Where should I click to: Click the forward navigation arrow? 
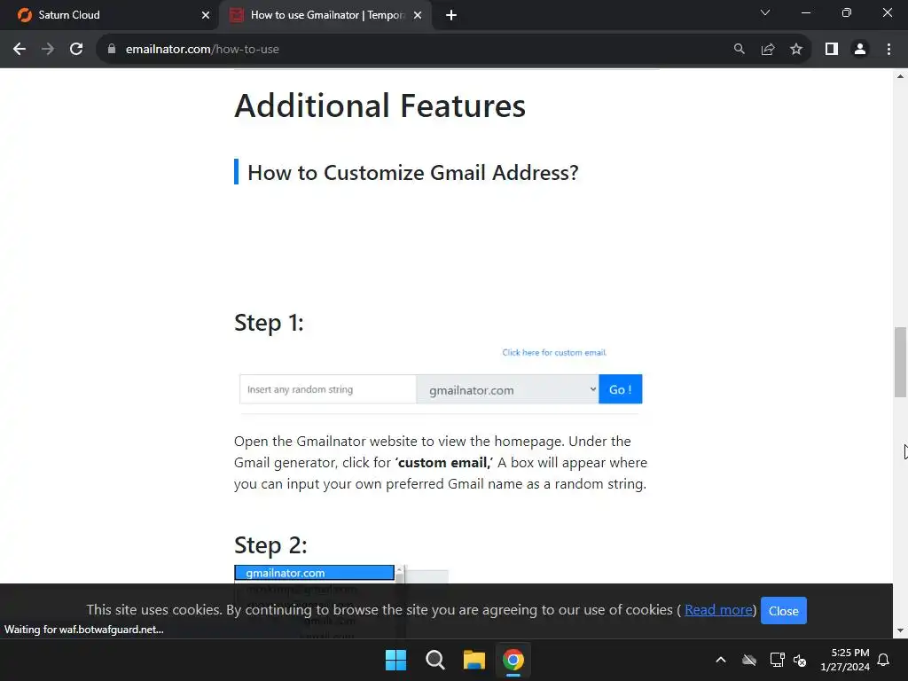pyautogui.click(x=48, y=50)
